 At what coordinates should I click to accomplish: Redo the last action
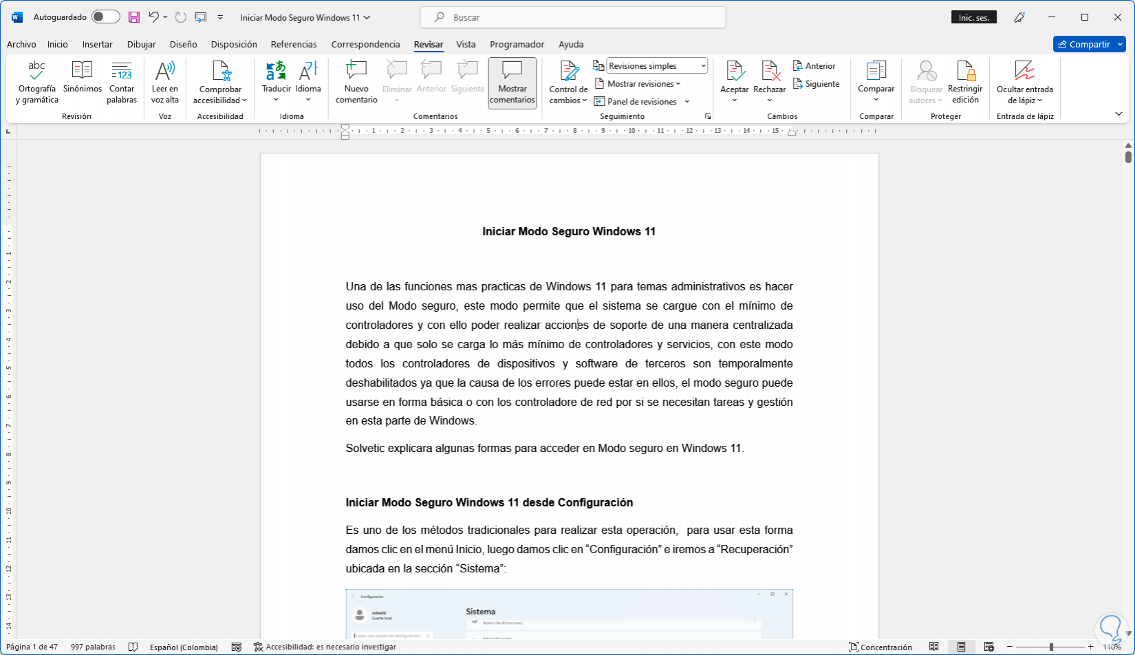181,17
